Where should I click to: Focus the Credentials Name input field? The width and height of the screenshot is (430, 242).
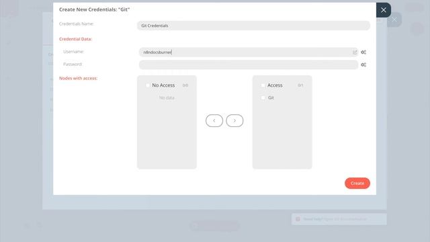[x=253, y=26]
